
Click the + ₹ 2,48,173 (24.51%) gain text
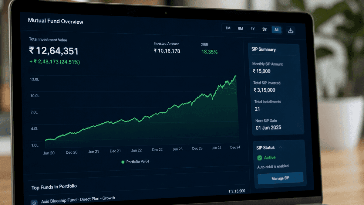55,62
